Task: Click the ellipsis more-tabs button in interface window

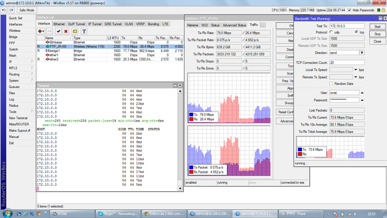Action: [263, 25]
